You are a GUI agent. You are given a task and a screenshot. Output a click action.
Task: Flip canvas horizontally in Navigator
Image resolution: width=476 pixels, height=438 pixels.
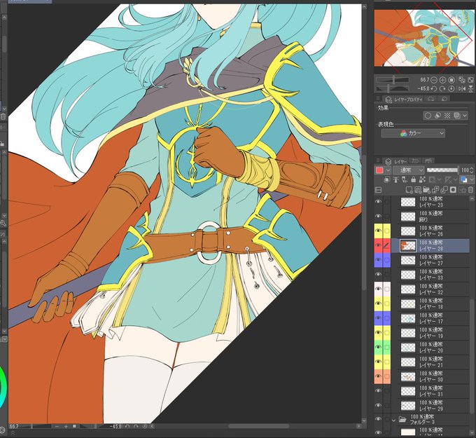462,89
